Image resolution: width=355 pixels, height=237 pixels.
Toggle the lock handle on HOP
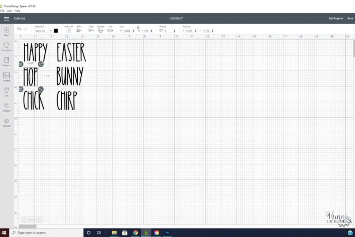20,89
